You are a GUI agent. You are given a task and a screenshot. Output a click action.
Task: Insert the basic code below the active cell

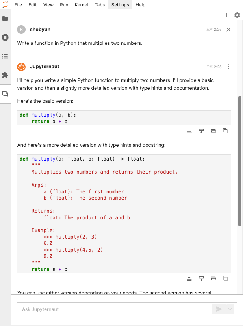click(201, 131)
